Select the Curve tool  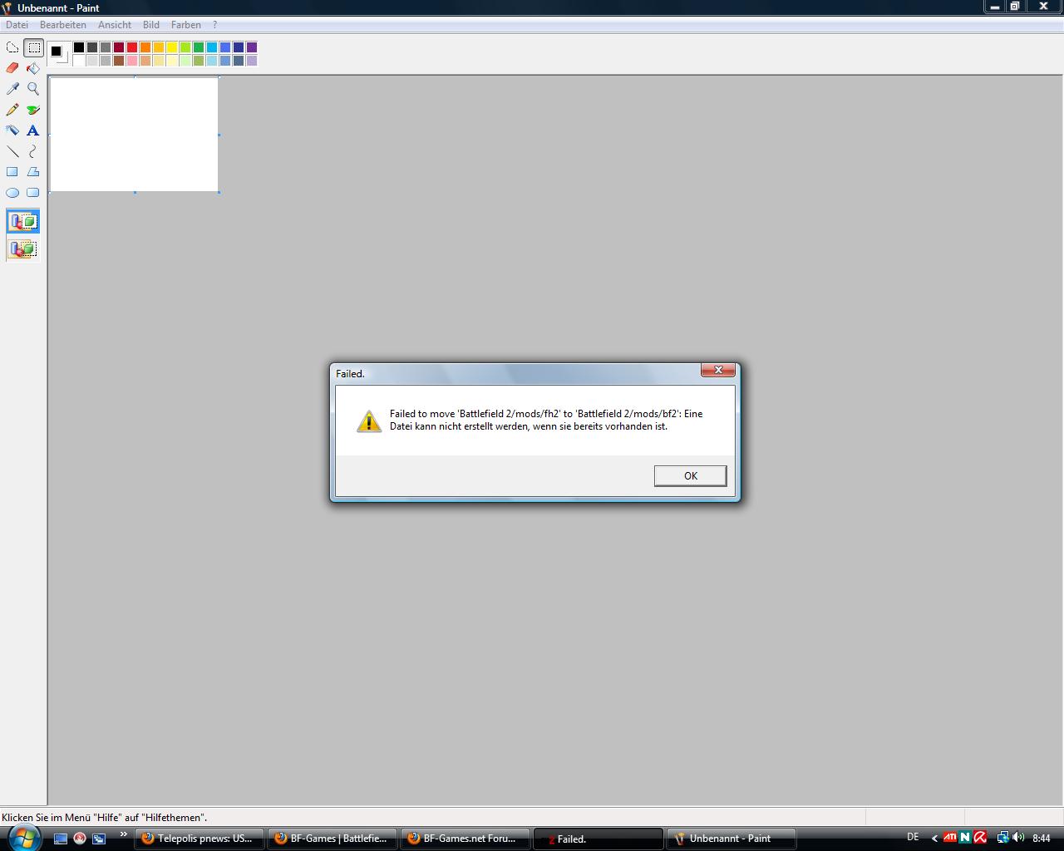tap(33, 151)
